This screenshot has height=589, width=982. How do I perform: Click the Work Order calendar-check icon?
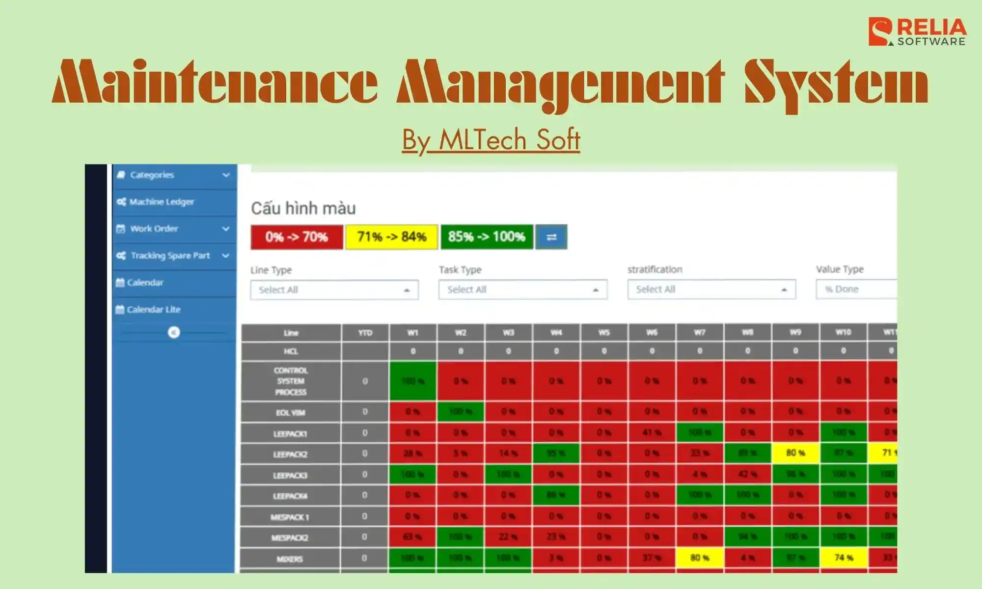(121, 229)
